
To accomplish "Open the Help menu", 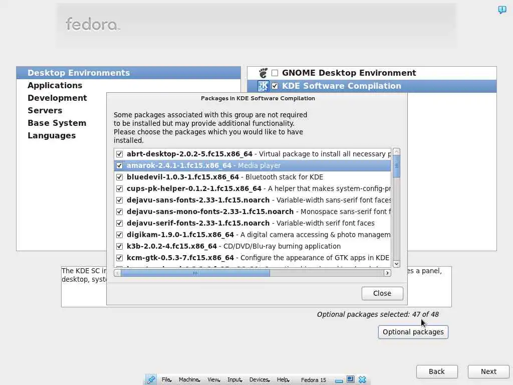I will pyautogui.click(x=283, y=379).
